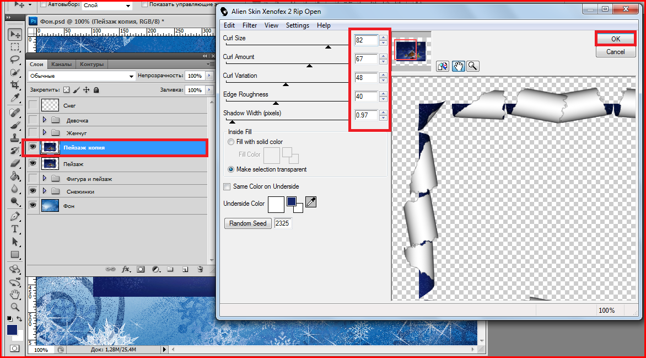Open the Layers panel options menu

[211, 65]
